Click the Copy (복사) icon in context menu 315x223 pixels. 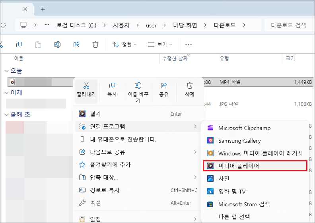pyautogui.click(x=112, y=85)
